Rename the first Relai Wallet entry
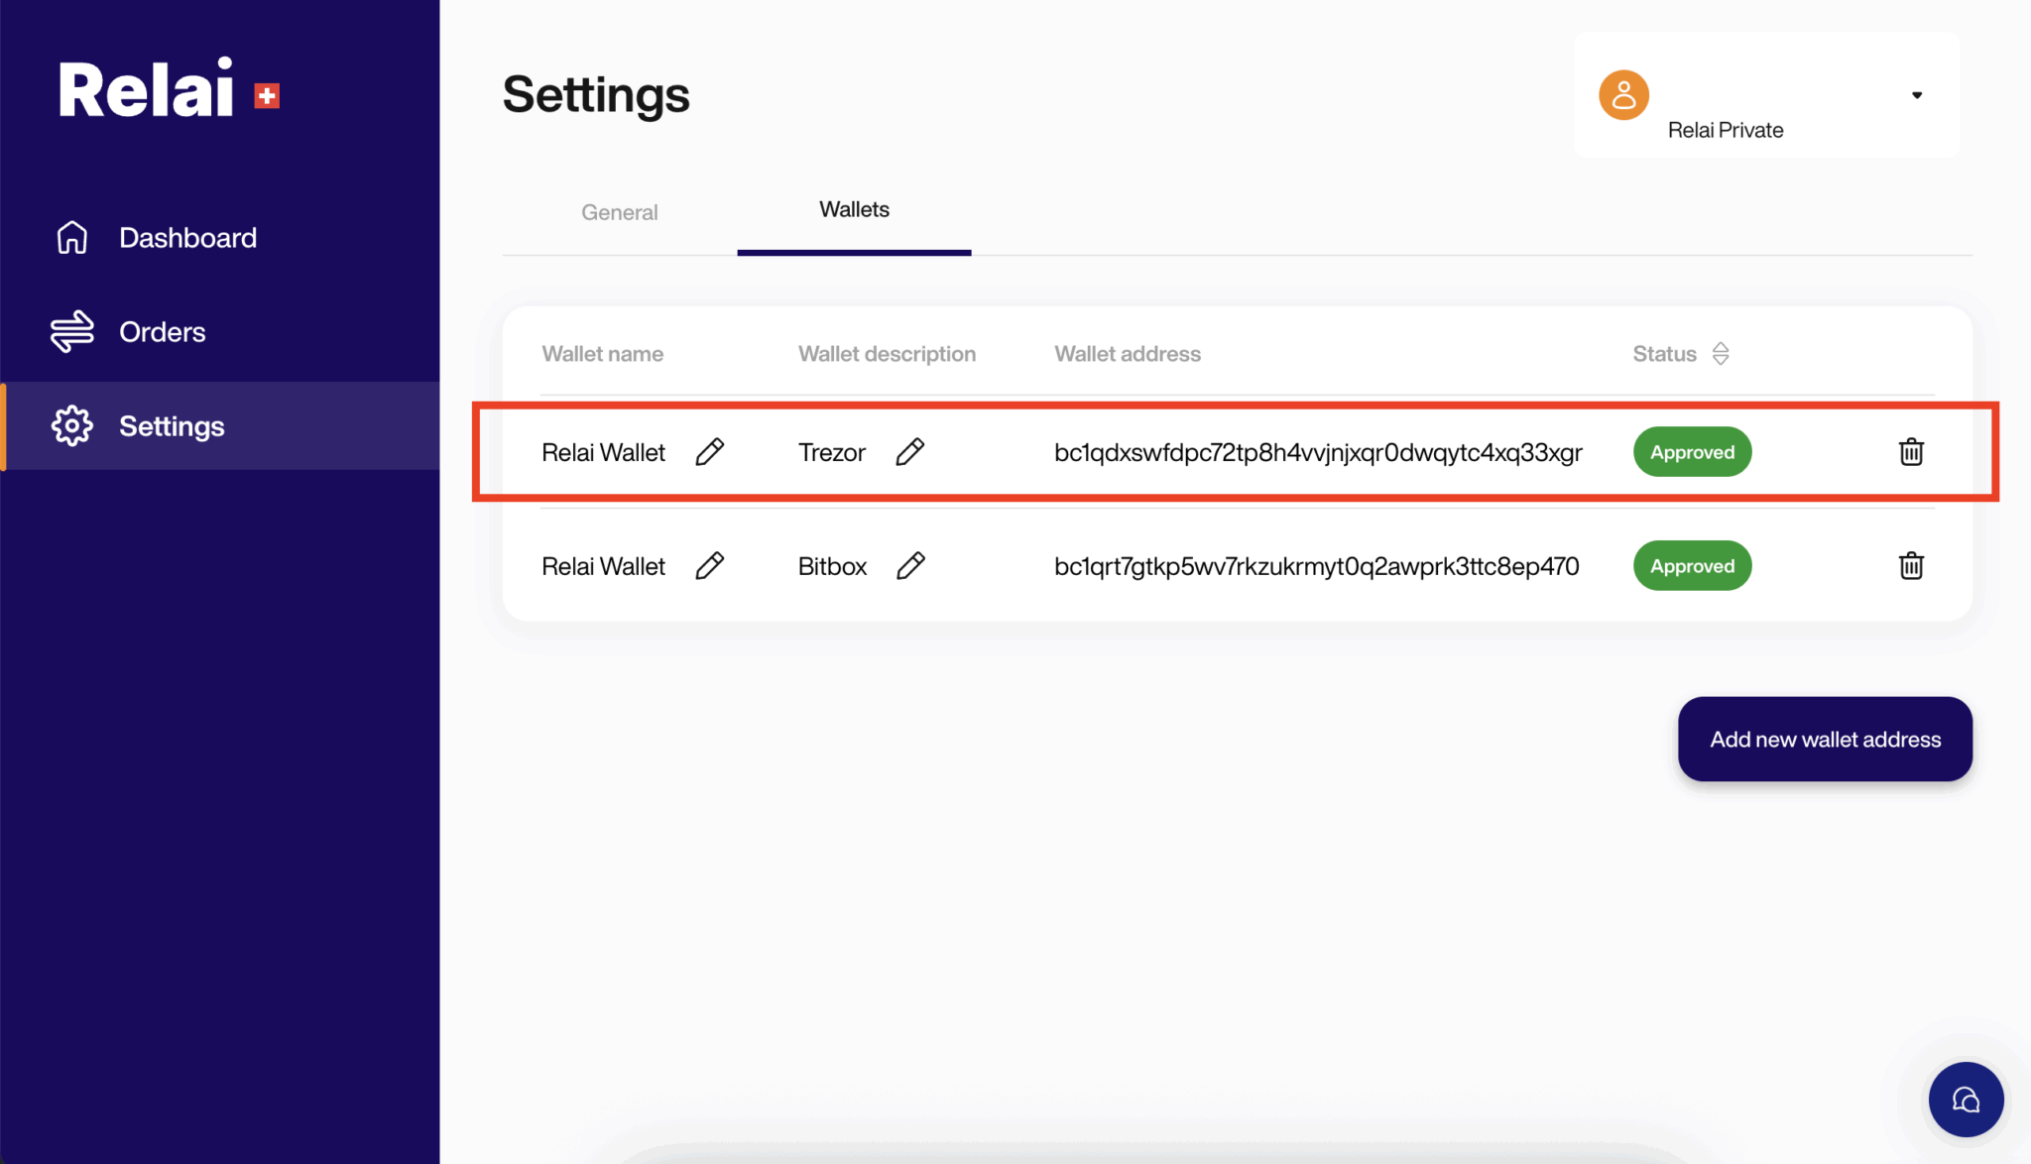Image resolution: width=2031 pixels, height=1164 pixels. point(710,452)
